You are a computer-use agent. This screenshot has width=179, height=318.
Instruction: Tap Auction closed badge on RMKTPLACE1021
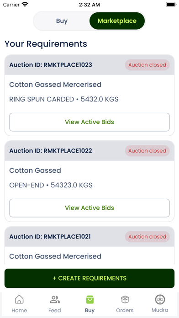[147, 237]
